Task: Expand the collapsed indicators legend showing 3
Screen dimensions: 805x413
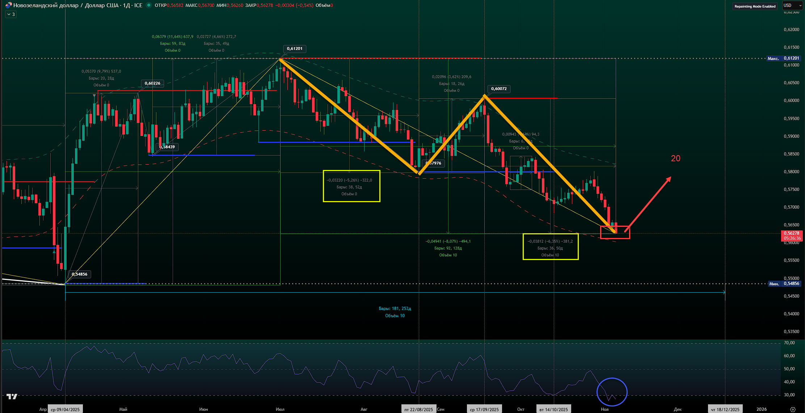Action: [11, 14]
